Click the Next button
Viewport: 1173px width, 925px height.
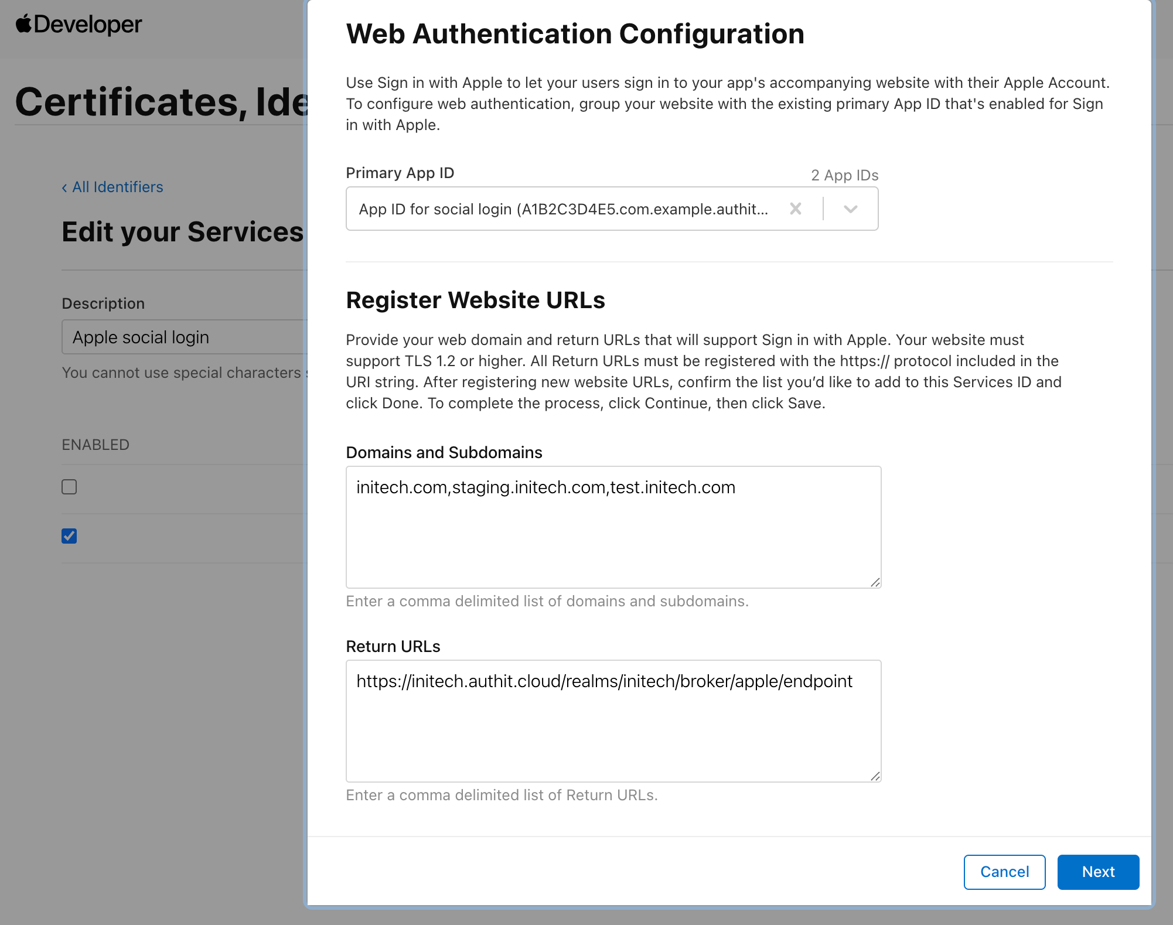click(x=1098, y=872)
